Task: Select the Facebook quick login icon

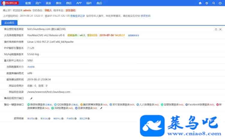Action: pos(187,105)
